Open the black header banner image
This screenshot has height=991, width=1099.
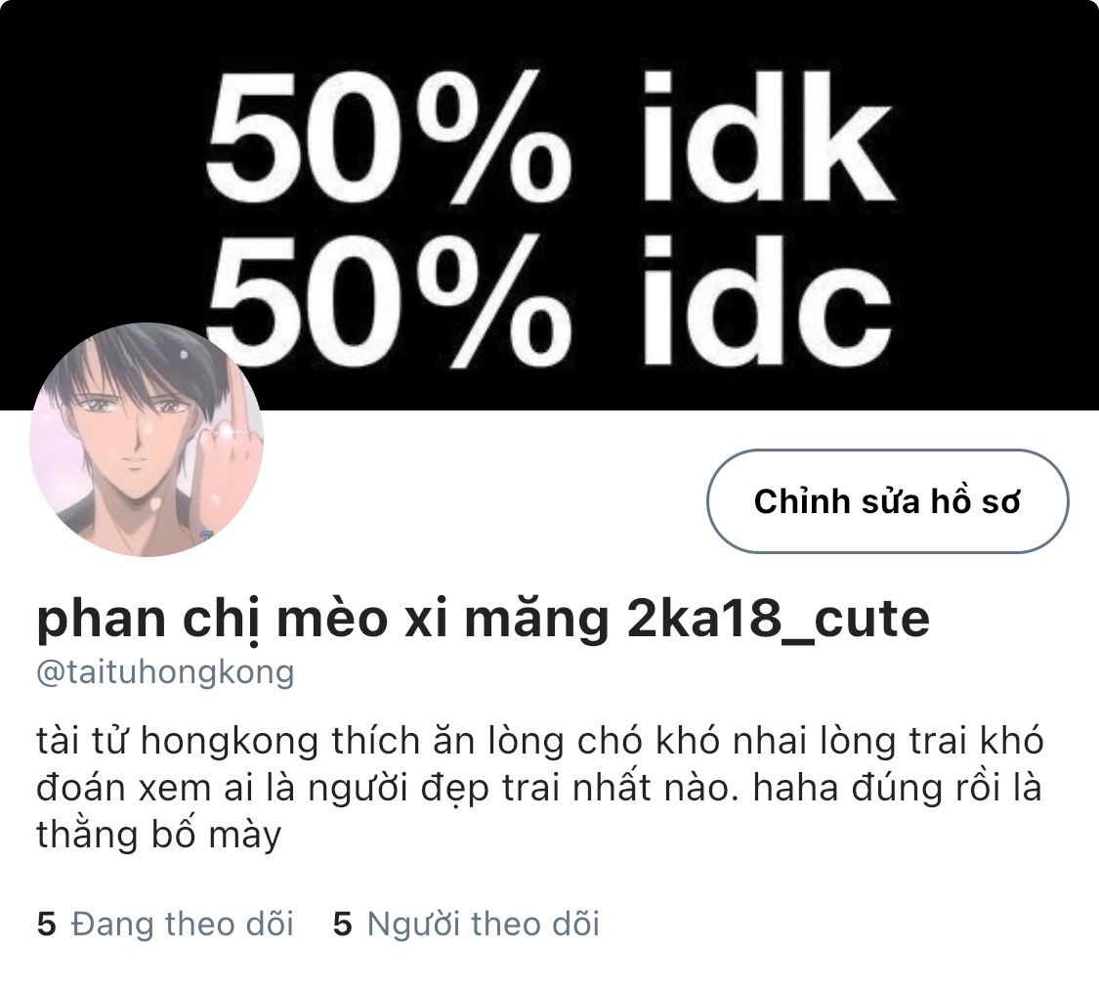(549, 205)
